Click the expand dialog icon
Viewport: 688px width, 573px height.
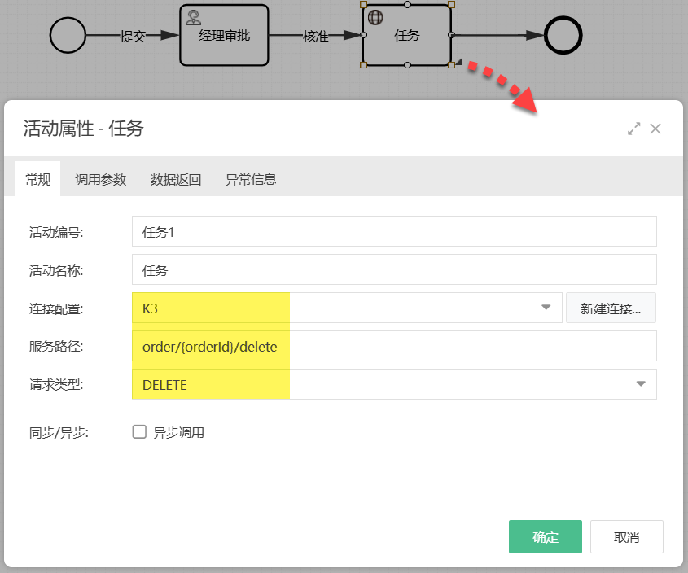coord(633,129)
